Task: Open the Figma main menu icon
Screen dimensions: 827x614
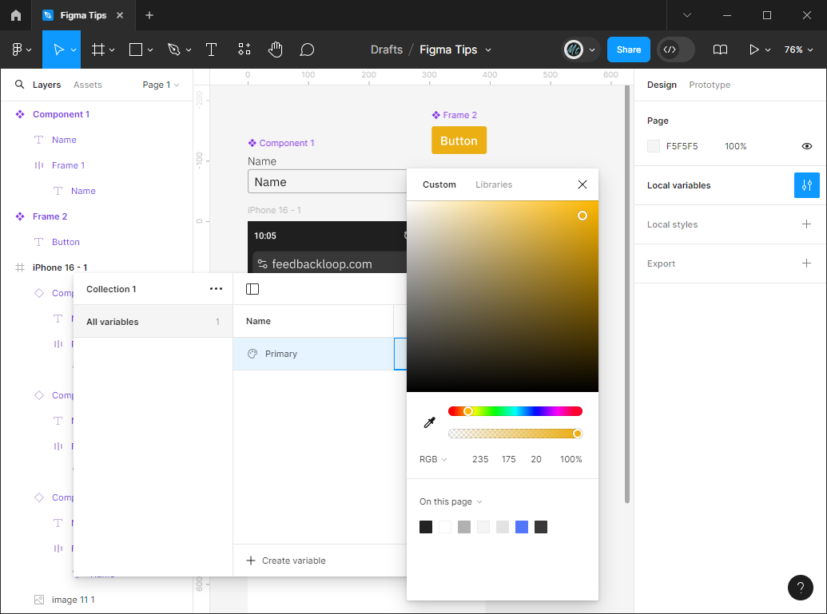Action: [x=17, y=50]
